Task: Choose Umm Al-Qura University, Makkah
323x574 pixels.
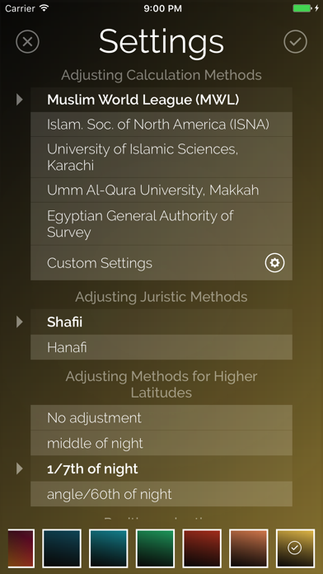Action: pyautogui.click(x=161, y=191)
